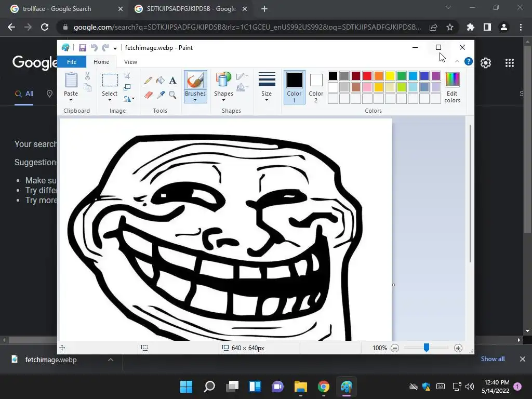Expand the Select dropdown arrow
Image resolution: width=532 pixels, height=399 pixels.
pyautogui.click(x=110, y=100)
